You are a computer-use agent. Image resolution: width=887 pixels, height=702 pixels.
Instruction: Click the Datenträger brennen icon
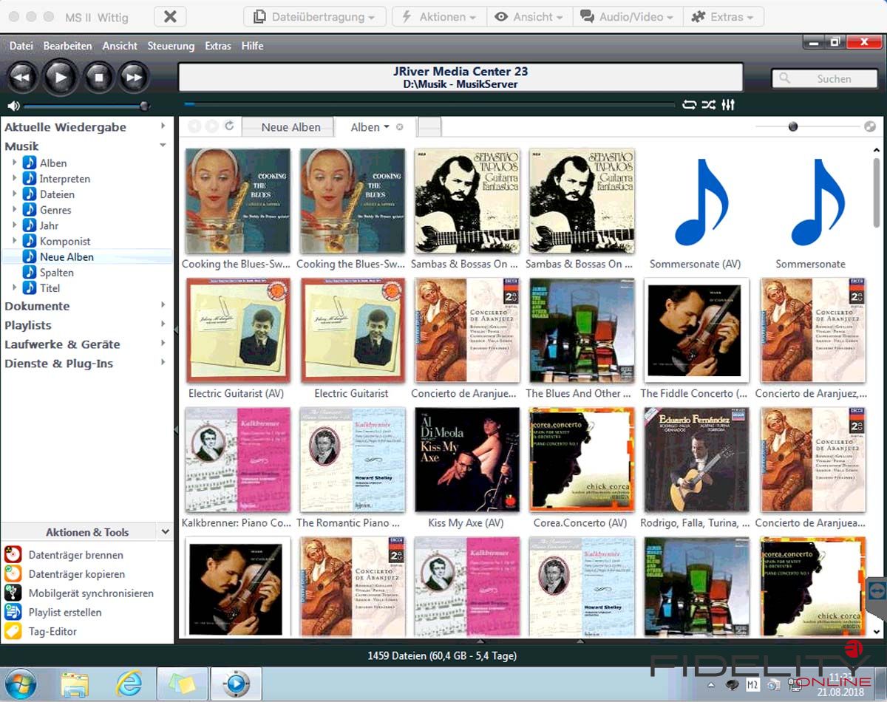pyautogui.click(x=13, y=555)
